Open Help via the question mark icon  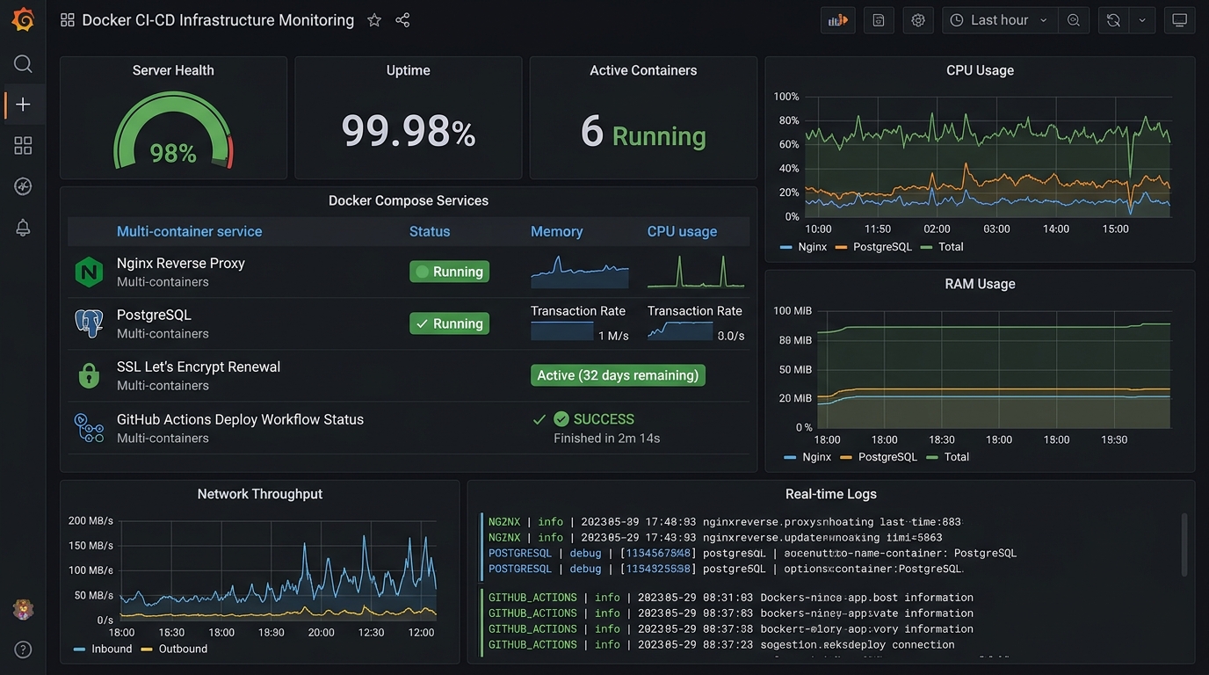click(24, 650)
